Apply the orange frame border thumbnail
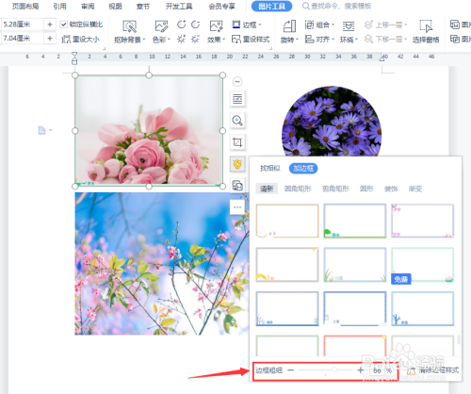471x394 pixels. (x=287, y=221)
